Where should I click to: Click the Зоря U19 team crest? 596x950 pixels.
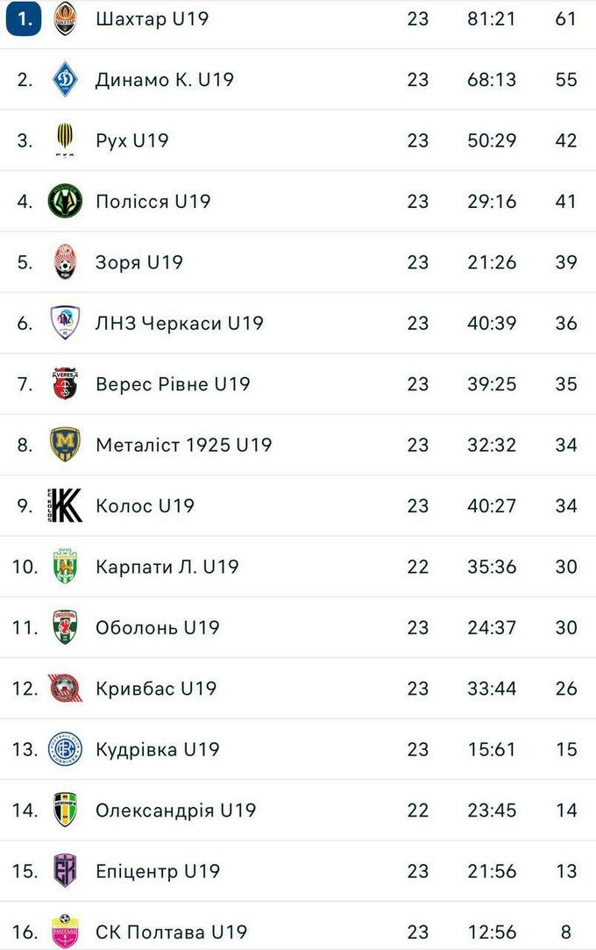(65, 261)
